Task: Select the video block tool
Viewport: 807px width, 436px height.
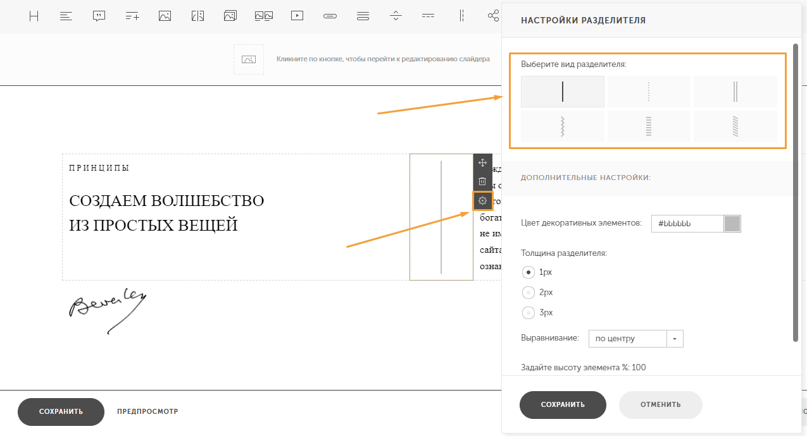Action: click(x=297, y=16)
